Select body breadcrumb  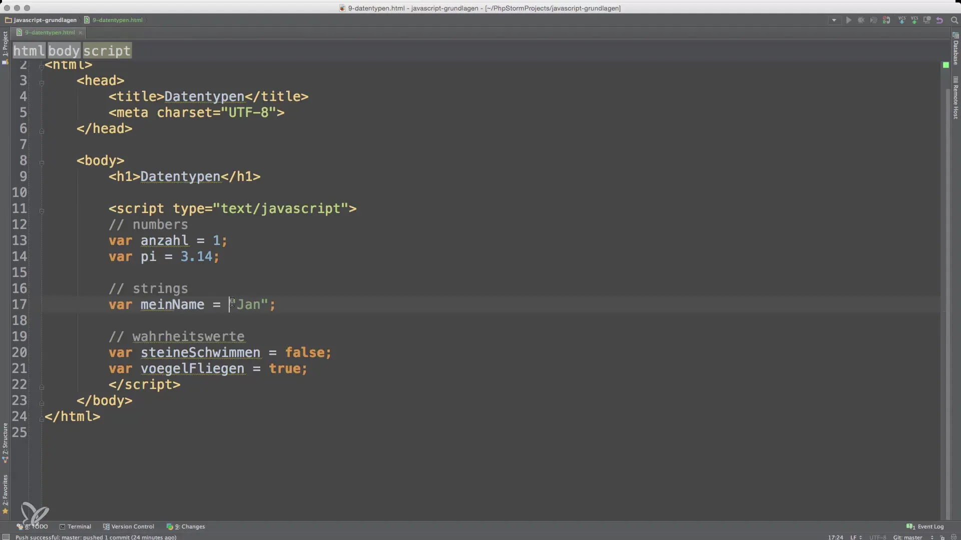64,50
